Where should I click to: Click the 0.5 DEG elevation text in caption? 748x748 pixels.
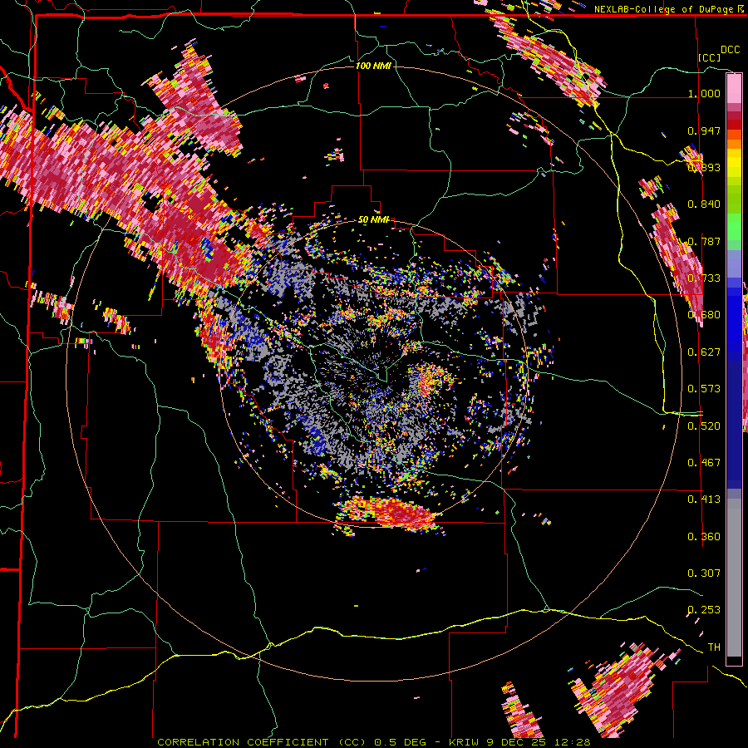400,742
